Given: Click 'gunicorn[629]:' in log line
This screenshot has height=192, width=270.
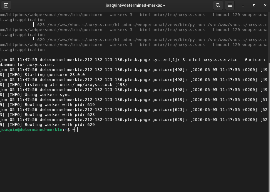Looking at the screenshot, I should click(x=170, y=120).
